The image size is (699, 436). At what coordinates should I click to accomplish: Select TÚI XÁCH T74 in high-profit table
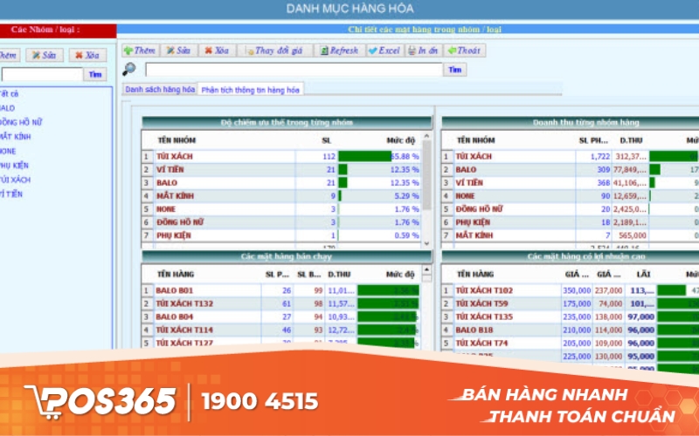571,343
